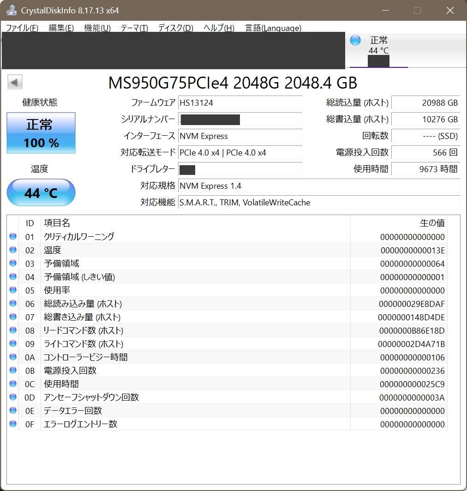Click the blue indicator for アンセーフシャットダウン回数 row
Screen dimensions: 467x491
[x=13, y=397]
